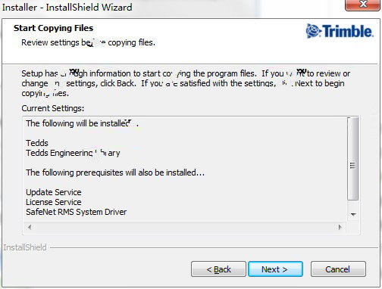
Task: Close the InstallShield Wizard window
Action: pyautogui.click(x=363, y=5)
